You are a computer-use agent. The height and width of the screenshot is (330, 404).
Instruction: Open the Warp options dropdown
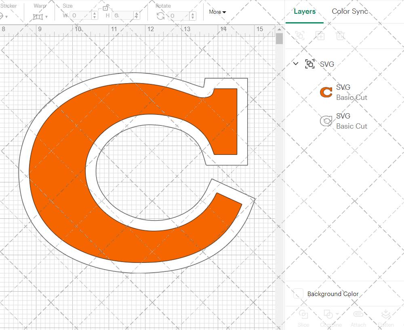[46, 16]
